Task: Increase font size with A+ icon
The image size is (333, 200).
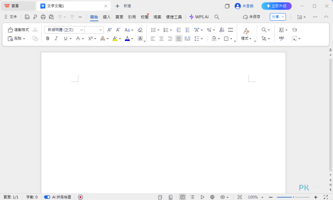Action: click(110, 30)
